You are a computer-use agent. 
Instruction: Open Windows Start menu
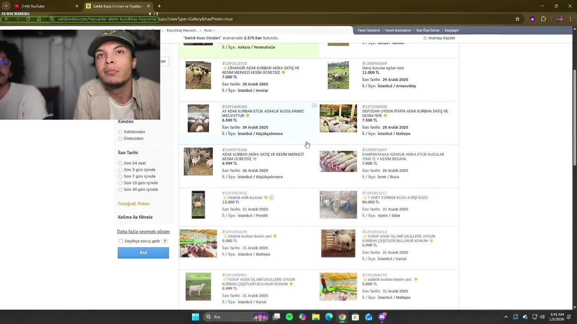click(195, 317)
